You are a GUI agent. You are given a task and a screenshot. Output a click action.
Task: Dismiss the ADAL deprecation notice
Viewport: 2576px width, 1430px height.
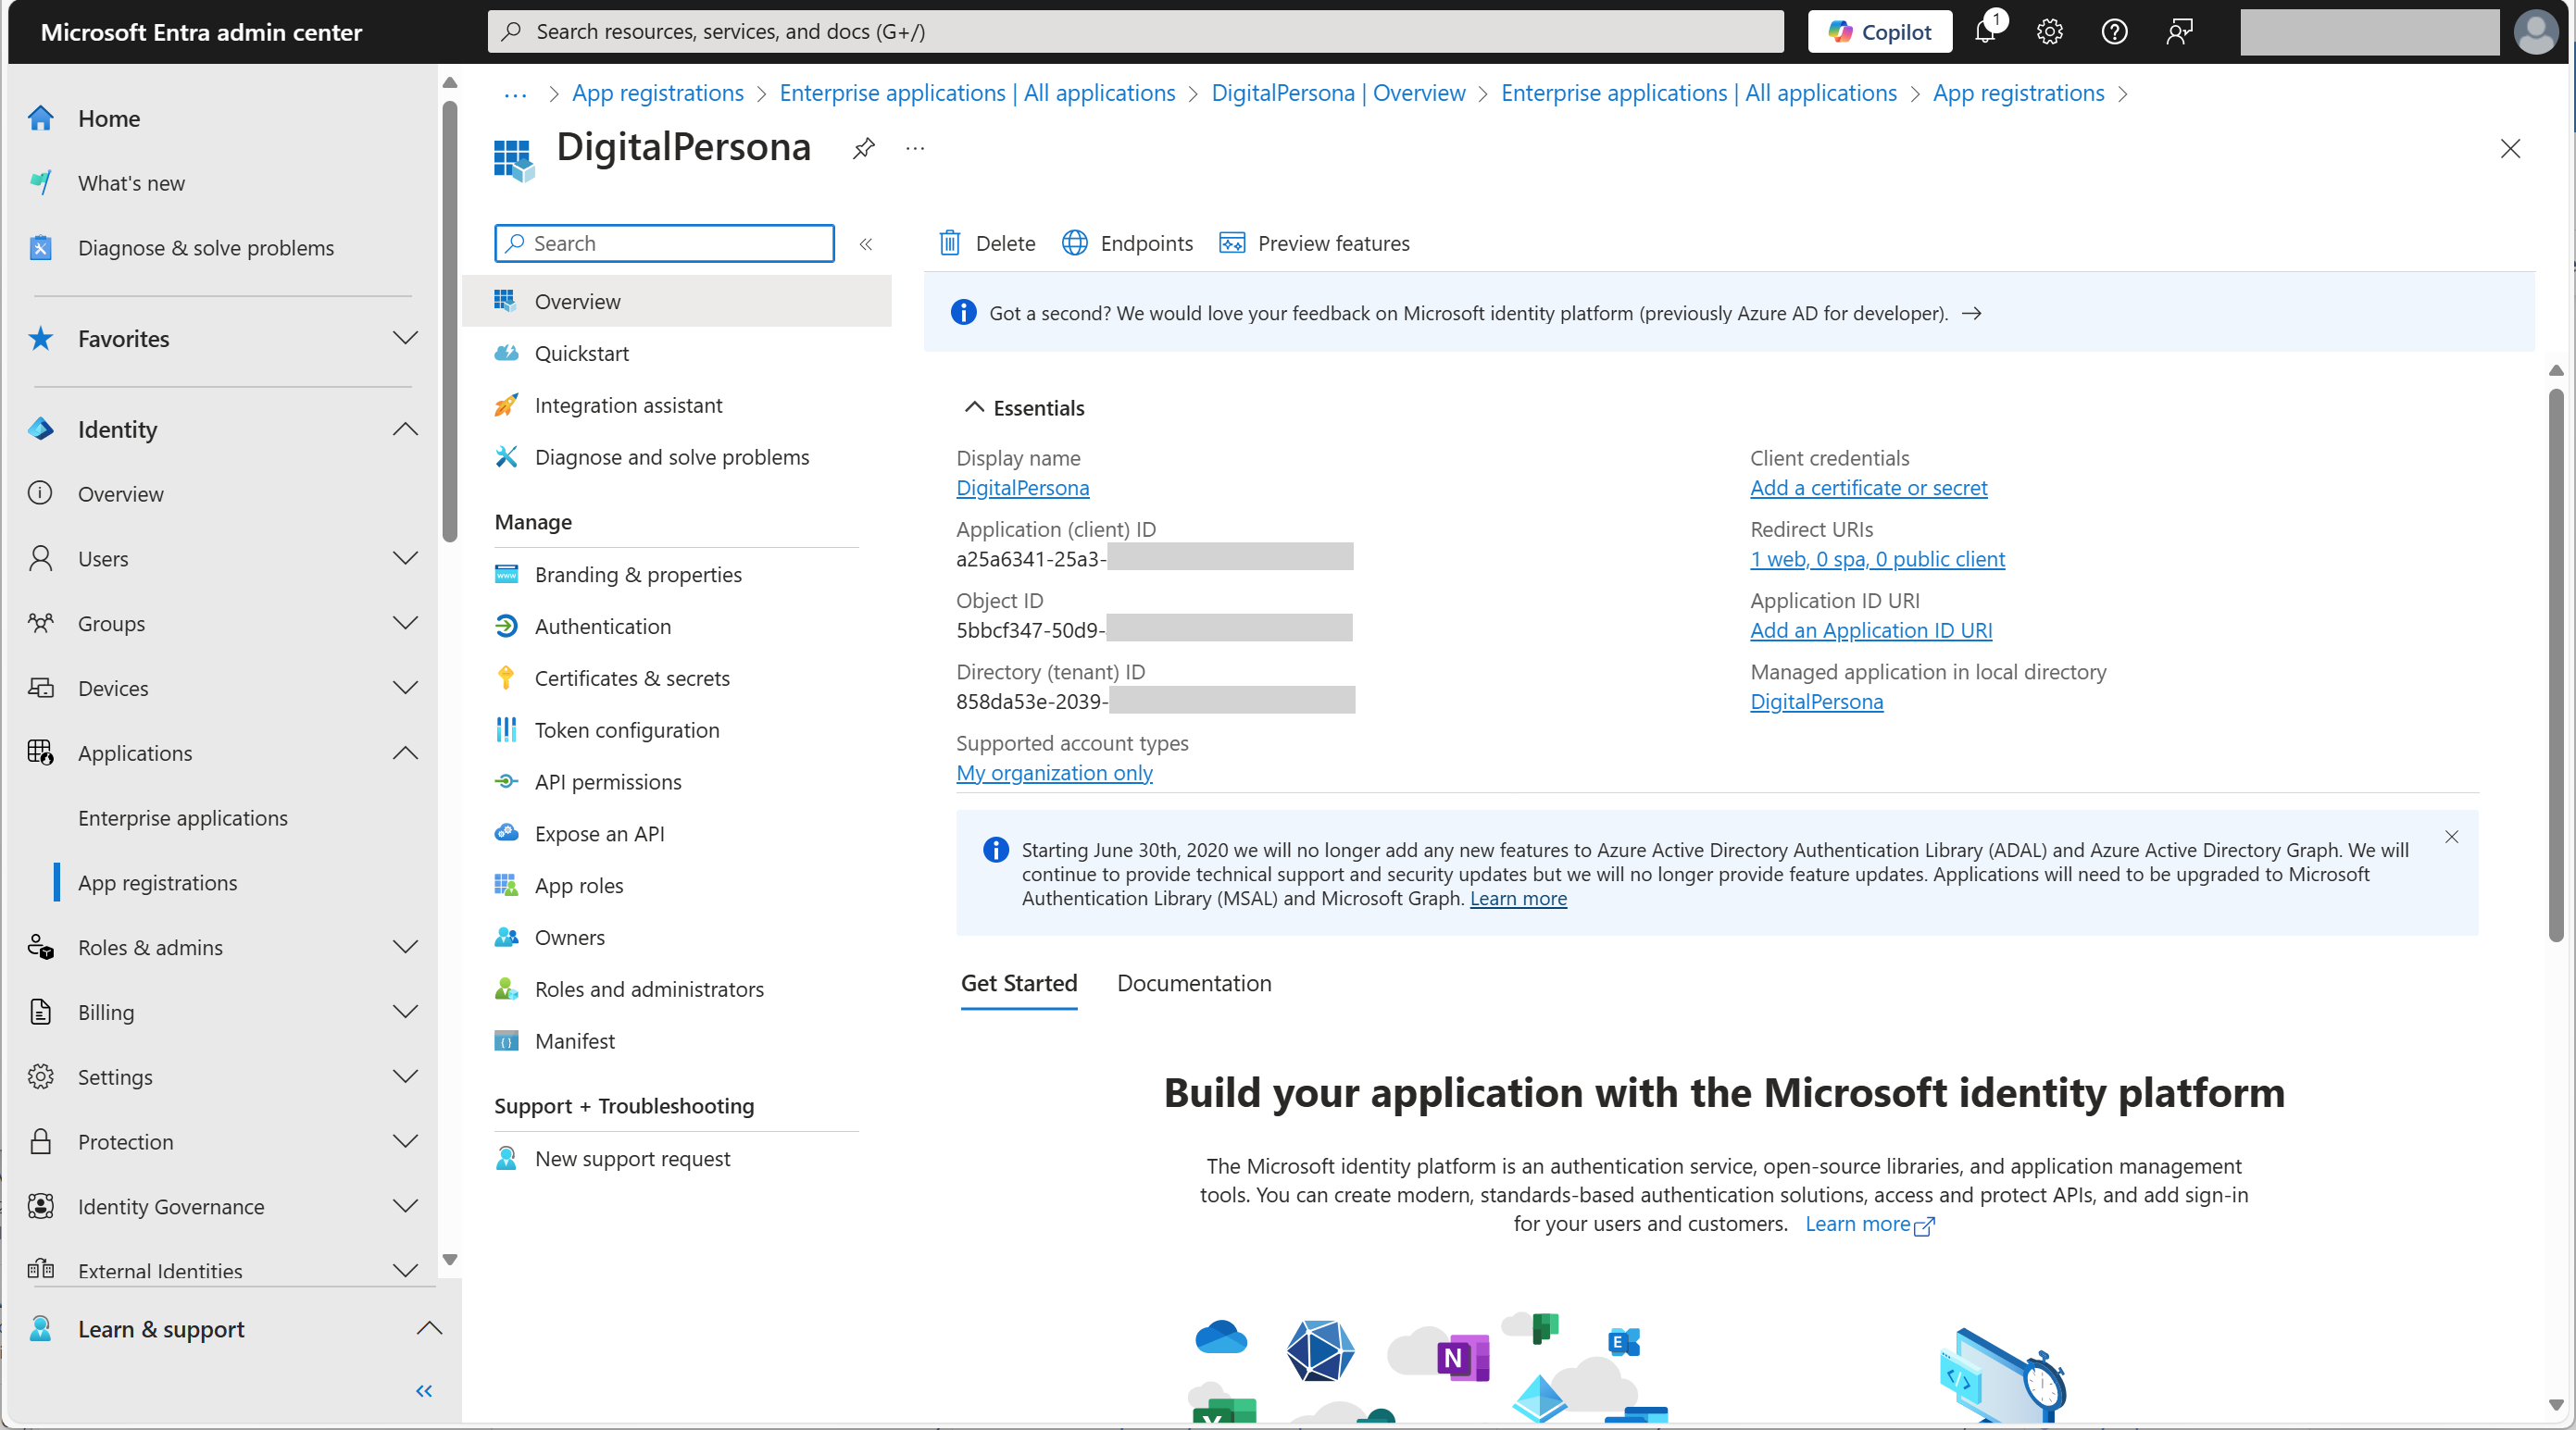(2451, 838)
